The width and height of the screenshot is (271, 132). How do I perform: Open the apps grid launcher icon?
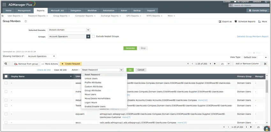click(4, 5)
